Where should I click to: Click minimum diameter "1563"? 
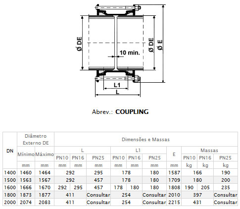click(x=26, y=180)
